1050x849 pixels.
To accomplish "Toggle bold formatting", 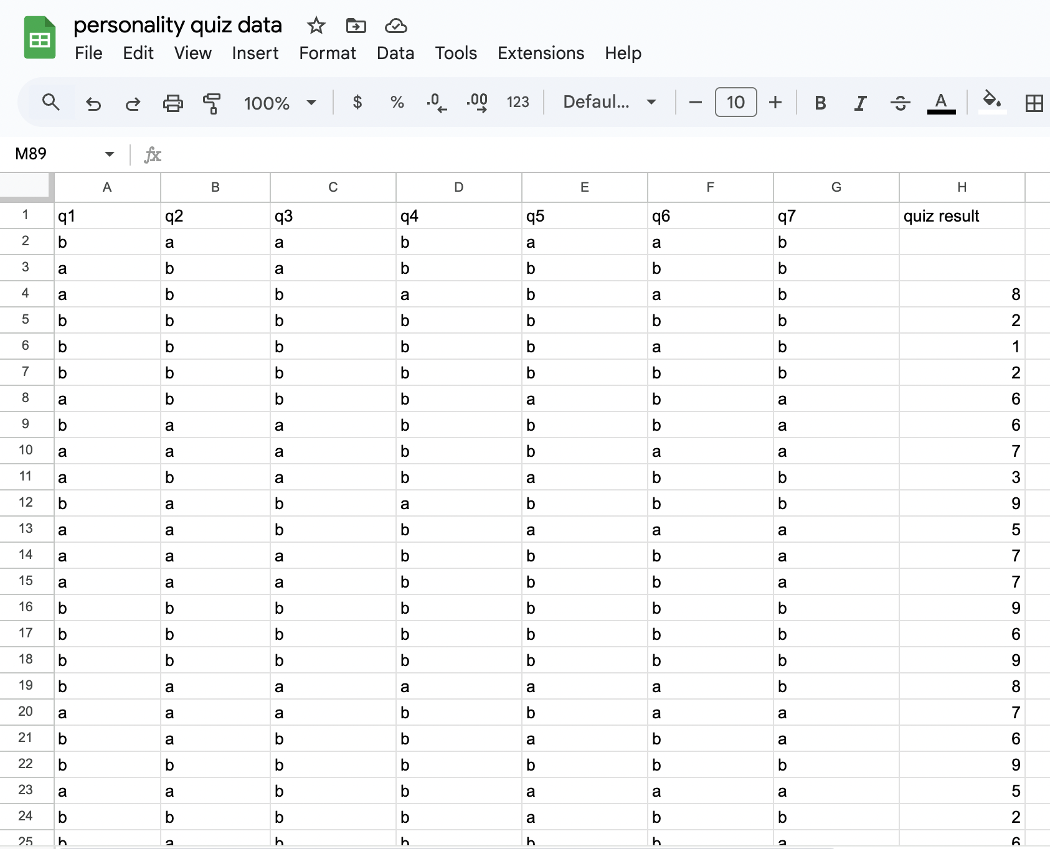I will (820, 103).
